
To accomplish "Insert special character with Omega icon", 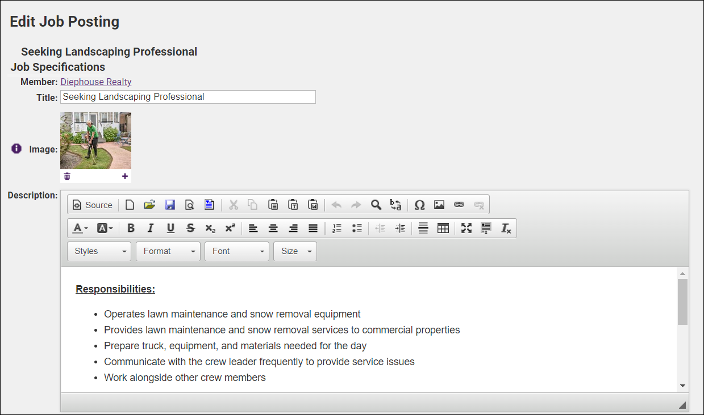I will [x=419, y=205].
